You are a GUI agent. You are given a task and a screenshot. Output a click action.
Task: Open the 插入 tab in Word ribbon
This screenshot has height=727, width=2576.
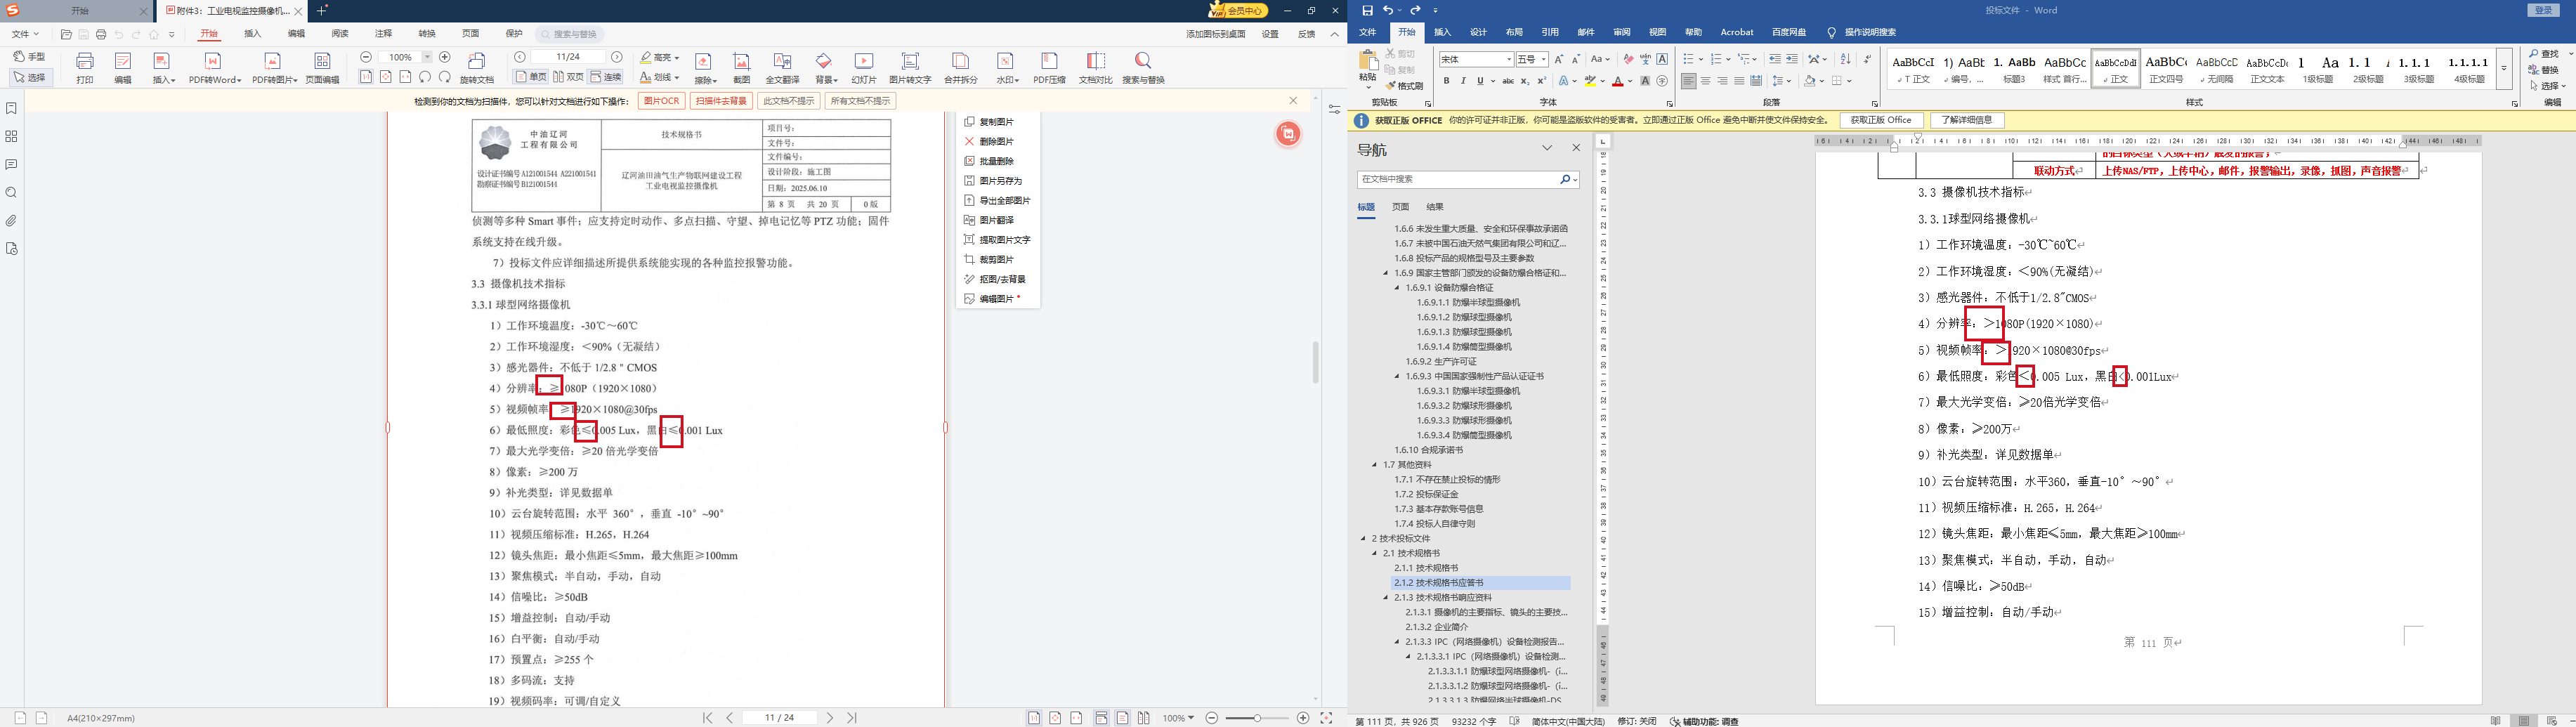click(1442, 32)
